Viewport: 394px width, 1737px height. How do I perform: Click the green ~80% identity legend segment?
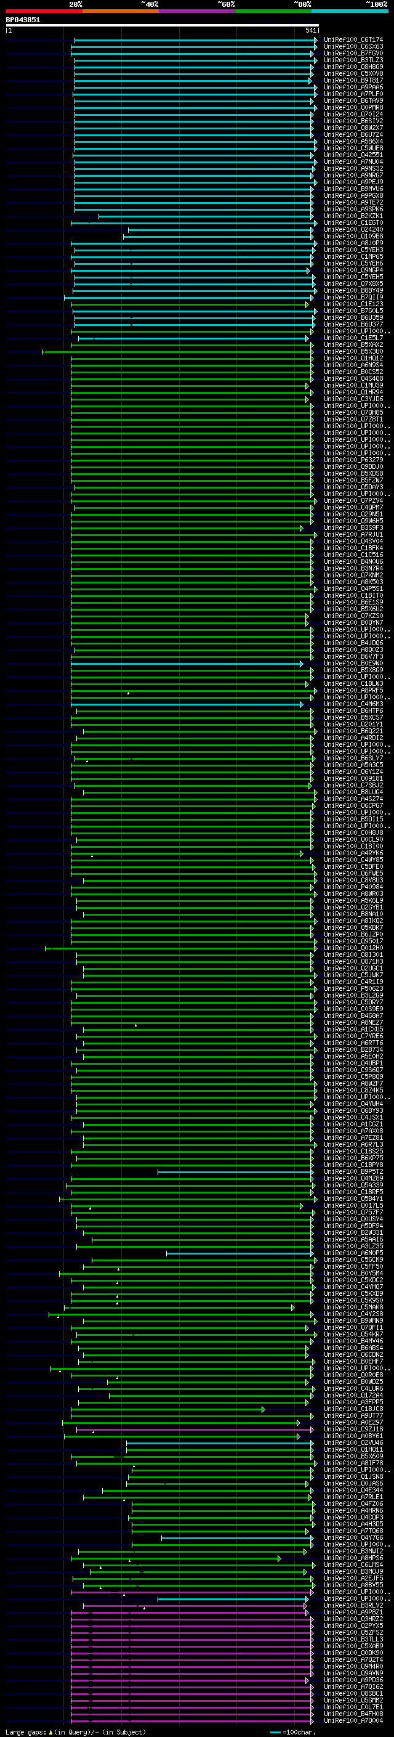[273, 11]
